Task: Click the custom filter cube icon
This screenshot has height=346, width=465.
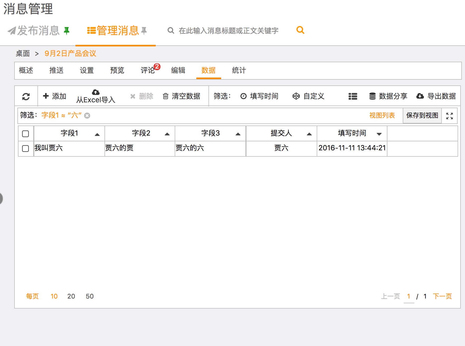Action: coord(296,96)
